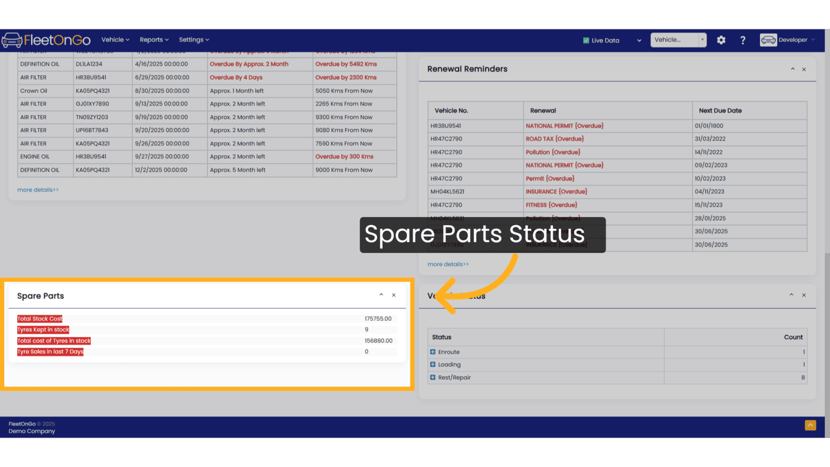
Task: Expand the Loading status row
Action: coord(433,364)
